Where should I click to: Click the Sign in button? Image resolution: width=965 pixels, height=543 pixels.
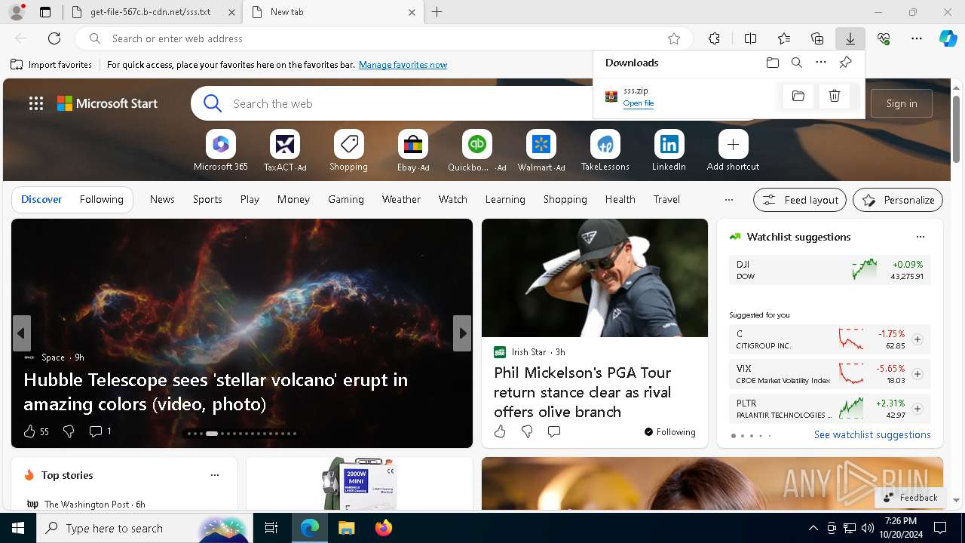tap(902, 103)
